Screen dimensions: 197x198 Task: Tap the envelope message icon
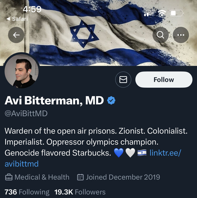123,79
